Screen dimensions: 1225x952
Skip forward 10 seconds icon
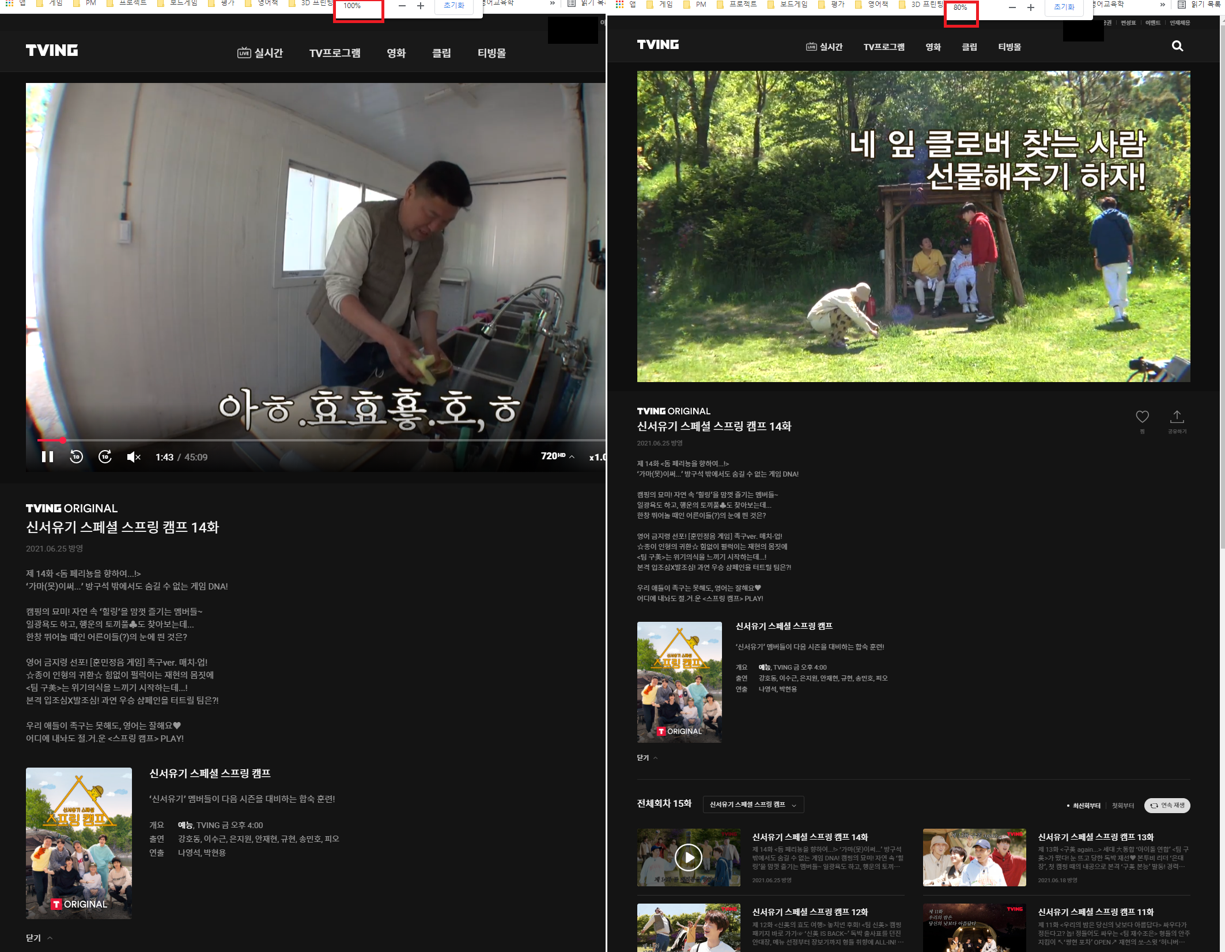pyautogui.click(x=105, y=457)
